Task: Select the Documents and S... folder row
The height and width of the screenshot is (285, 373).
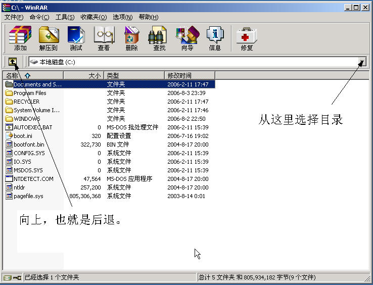Action: coord(110,84)
